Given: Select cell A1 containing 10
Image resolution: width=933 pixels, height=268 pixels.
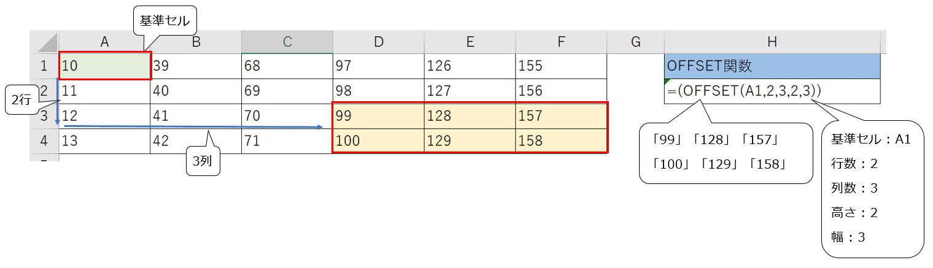Looking at the screenshot, I should pyautogui.click(x=104, y=66).
